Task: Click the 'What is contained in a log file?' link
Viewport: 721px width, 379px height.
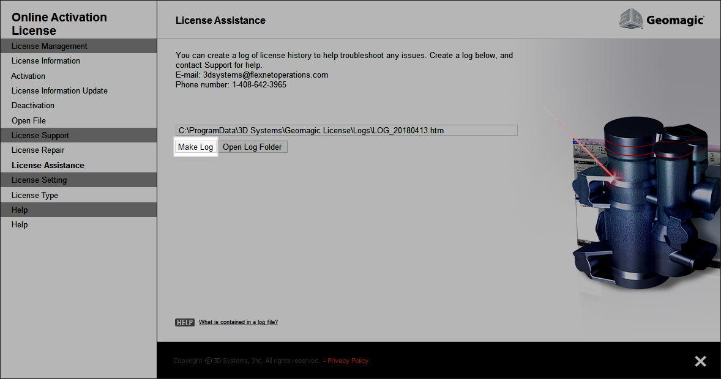Action: click(238, 322)
